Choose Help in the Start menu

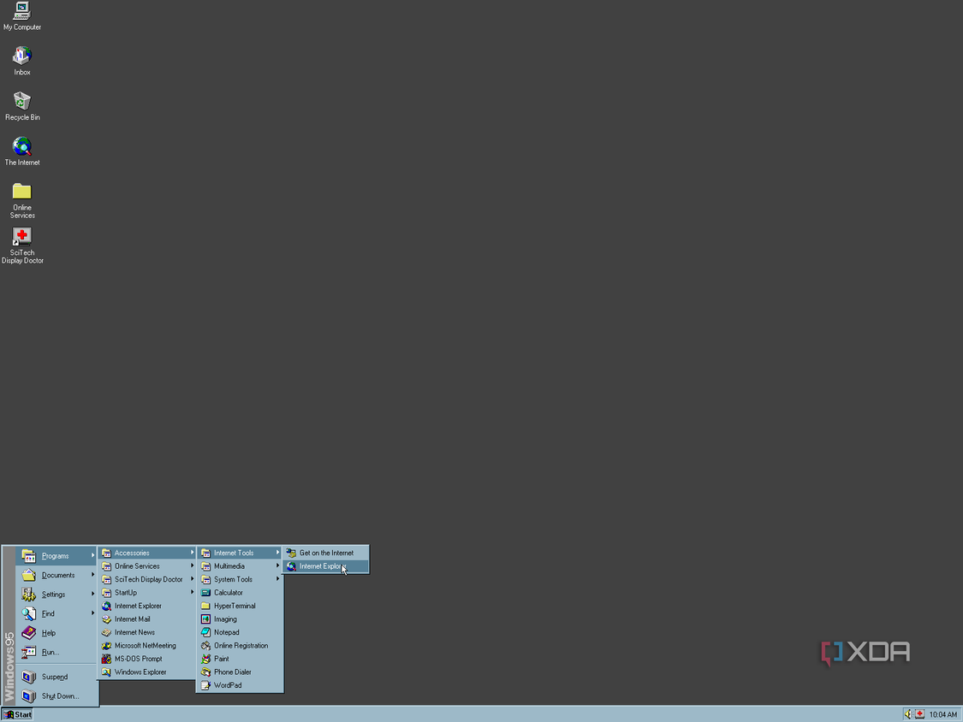56,633
